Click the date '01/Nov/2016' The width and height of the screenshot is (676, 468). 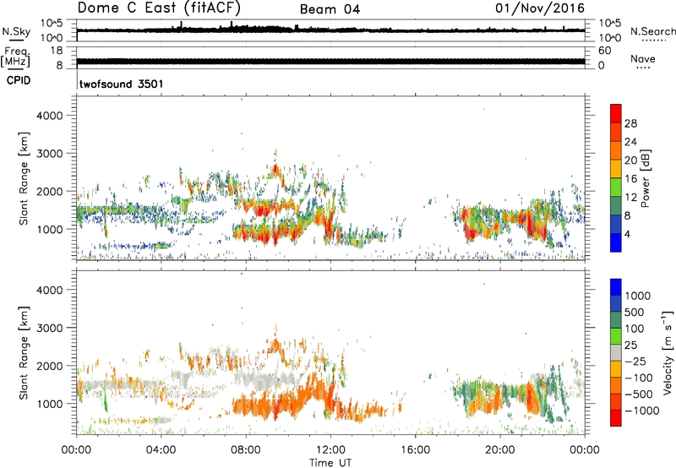coord(540,8)
